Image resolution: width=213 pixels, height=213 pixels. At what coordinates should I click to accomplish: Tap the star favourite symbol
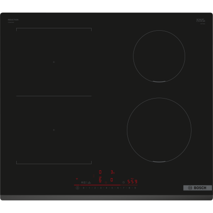tap(106, 182)
